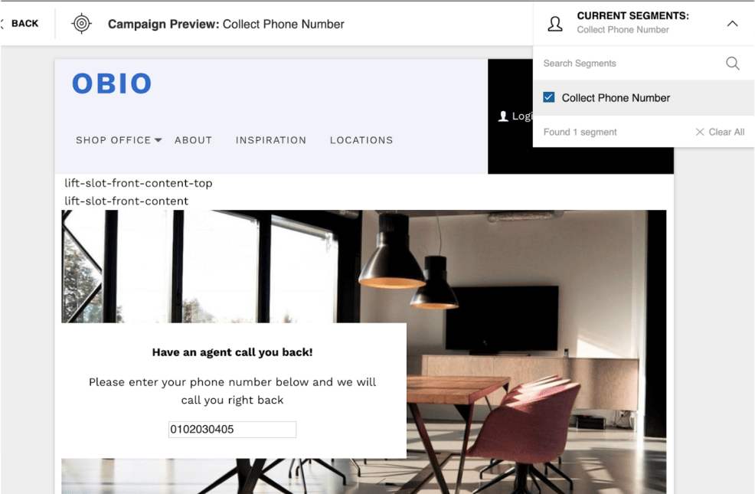This screenshot has height=494, width=755.
Task: Click the OBIO logo
Action: (x=112, y=83)
